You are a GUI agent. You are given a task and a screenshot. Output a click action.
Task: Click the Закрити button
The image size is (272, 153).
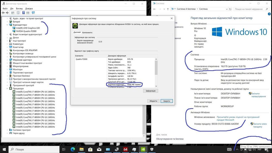click(167, 101)
